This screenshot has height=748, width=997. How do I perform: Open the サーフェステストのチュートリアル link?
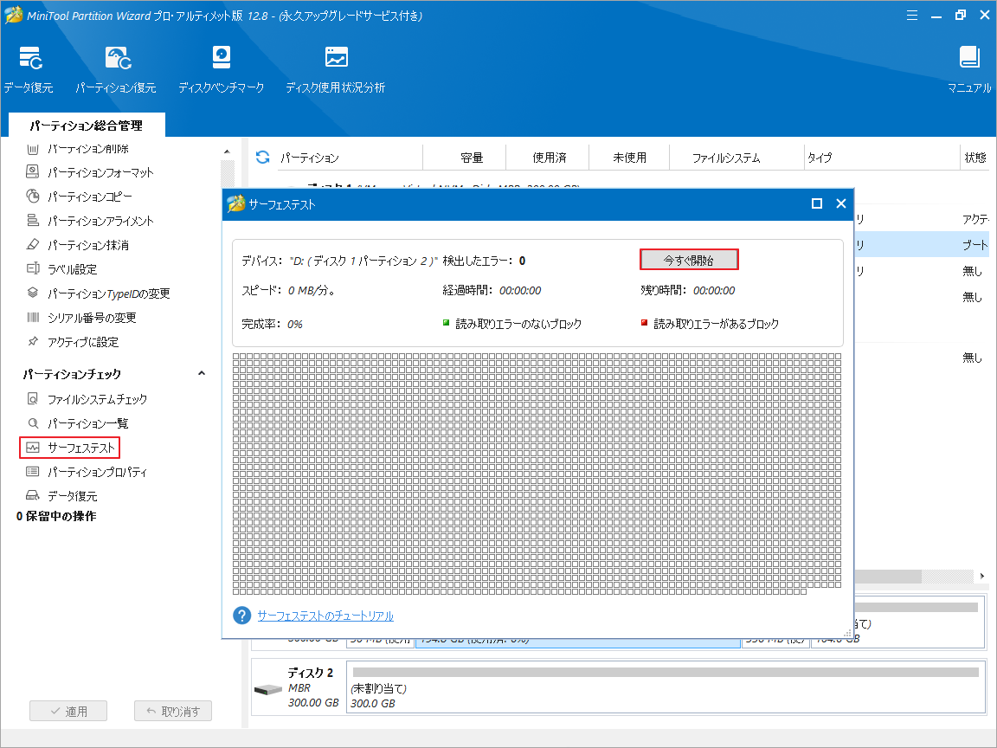(x=325, y=616)
